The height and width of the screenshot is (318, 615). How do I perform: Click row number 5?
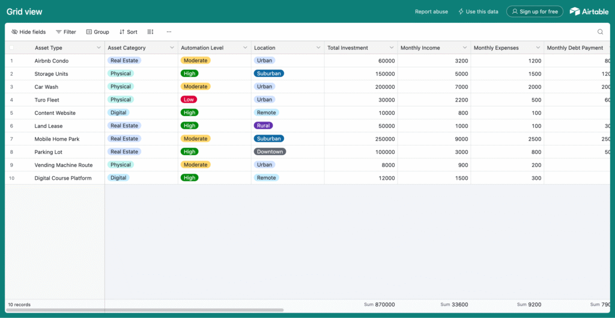pos(12,112)
